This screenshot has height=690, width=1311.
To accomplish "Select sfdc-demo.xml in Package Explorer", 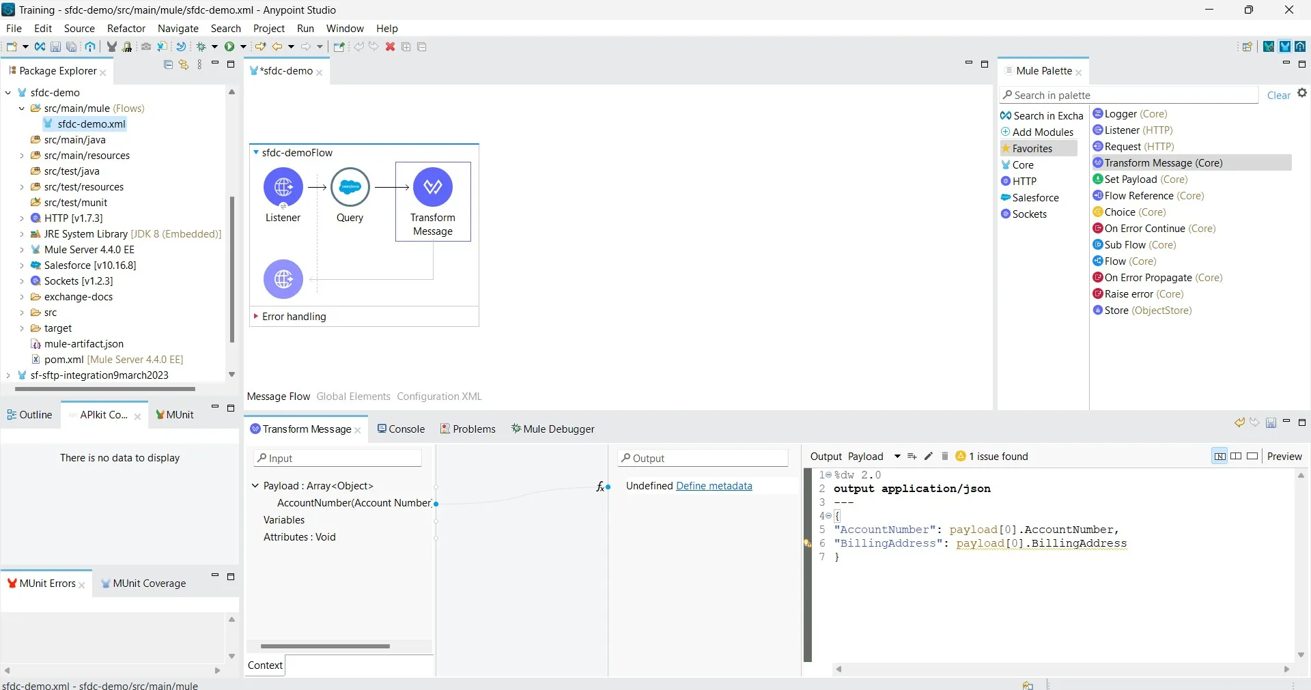I will click(85, 124).
